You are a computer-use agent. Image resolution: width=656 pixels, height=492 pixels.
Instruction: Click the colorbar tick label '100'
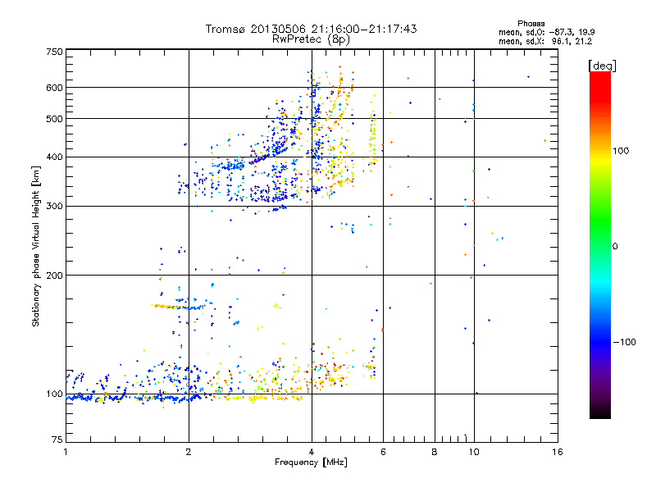tap(621, 151)
